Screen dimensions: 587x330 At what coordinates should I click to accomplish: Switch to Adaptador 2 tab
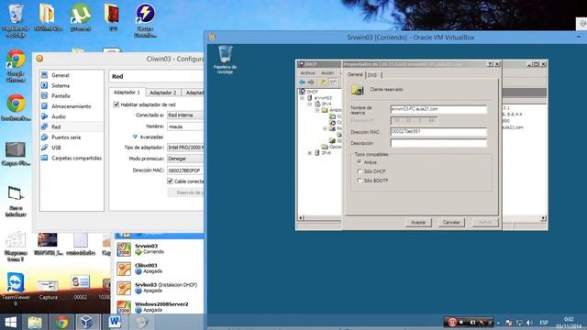click(x=163, y=93)
